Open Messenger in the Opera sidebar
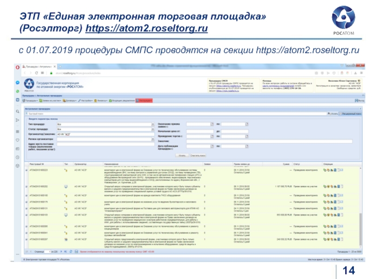The height and width of the screenshot is (279, 372). pos(18,83)
